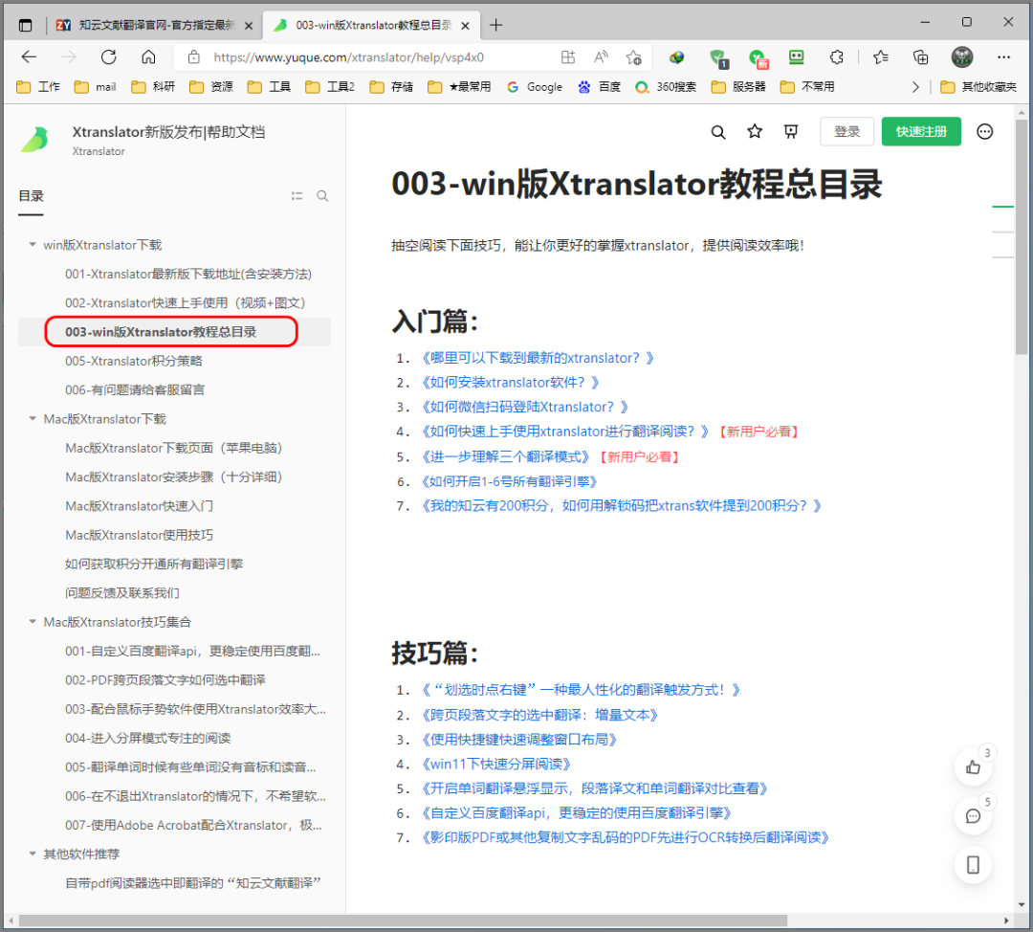Open the ★最常用 bookmark folder
1033x932 pixels.
(x=459, y=87)
